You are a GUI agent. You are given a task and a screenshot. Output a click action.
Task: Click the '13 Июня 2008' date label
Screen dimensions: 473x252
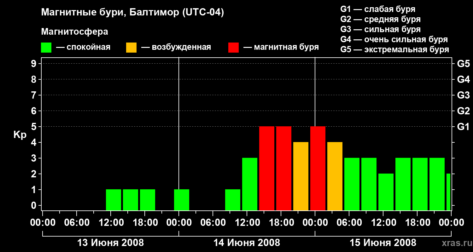click(x=111, y=243)
